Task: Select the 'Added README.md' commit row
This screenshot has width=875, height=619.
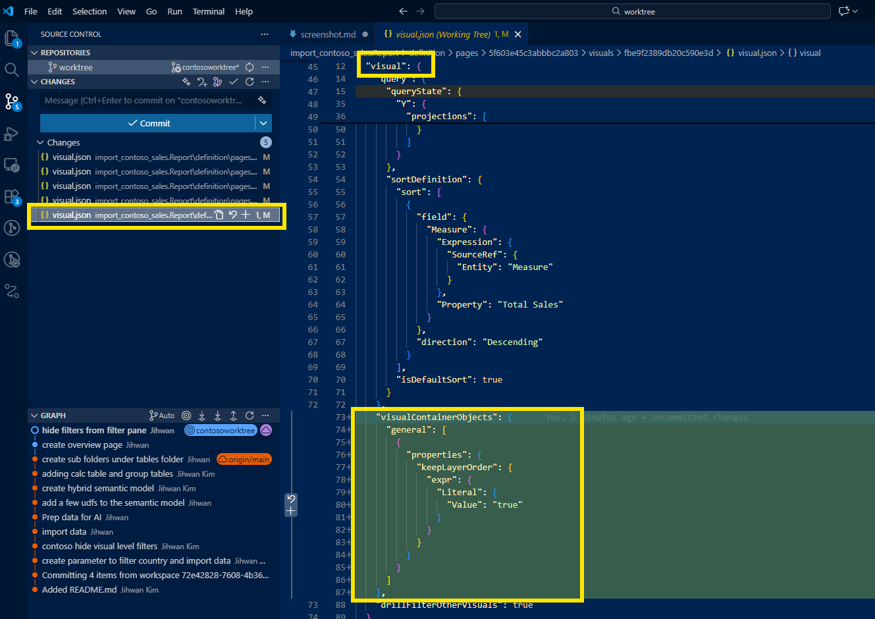Action: pyautogui.click(x=154, y=589)
